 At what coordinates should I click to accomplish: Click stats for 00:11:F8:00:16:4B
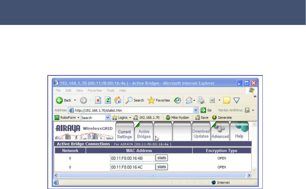tap(162, 158)
